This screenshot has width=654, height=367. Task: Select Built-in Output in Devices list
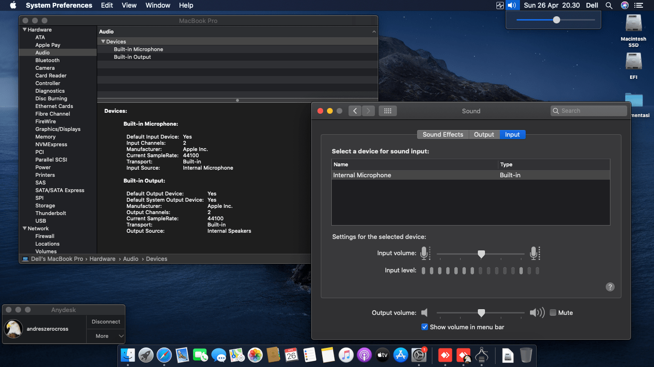[x=132, y=57]
